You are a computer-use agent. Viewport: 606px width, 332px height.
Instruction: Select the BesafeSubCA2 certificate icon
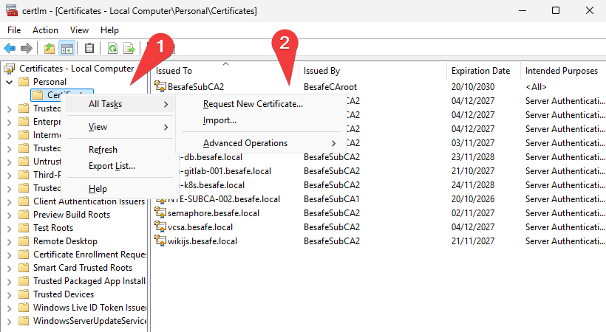[x=160, y=86]
